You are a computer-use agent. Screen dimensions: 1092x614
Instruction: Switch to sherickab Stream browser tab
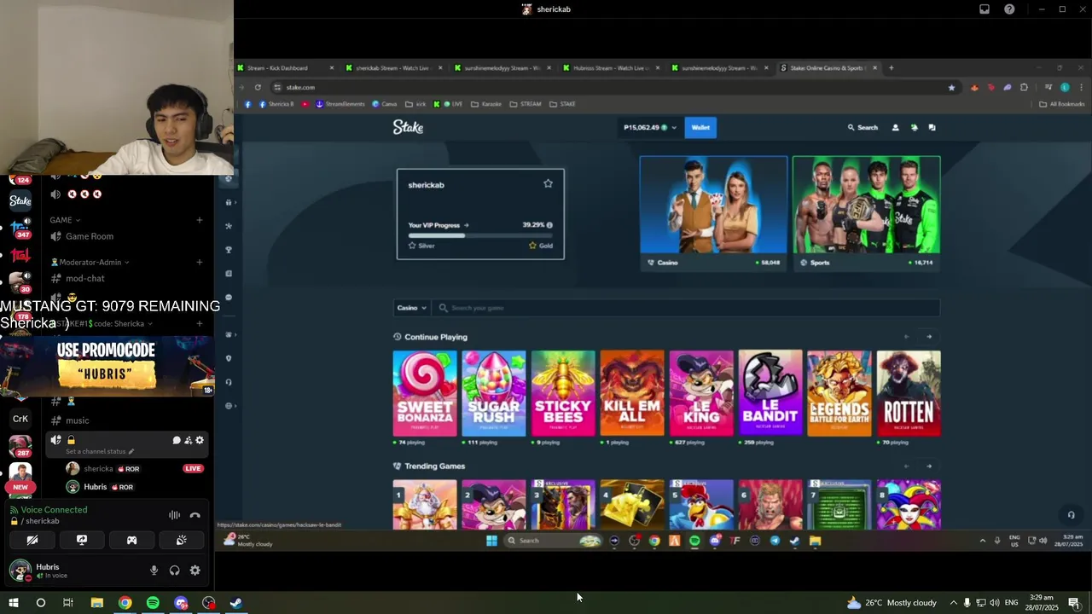coord(392,68)
